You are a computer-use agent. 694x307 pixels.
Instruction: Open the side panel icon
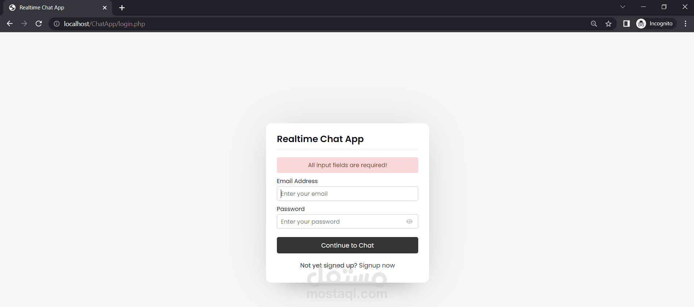(x=626, y=24)
